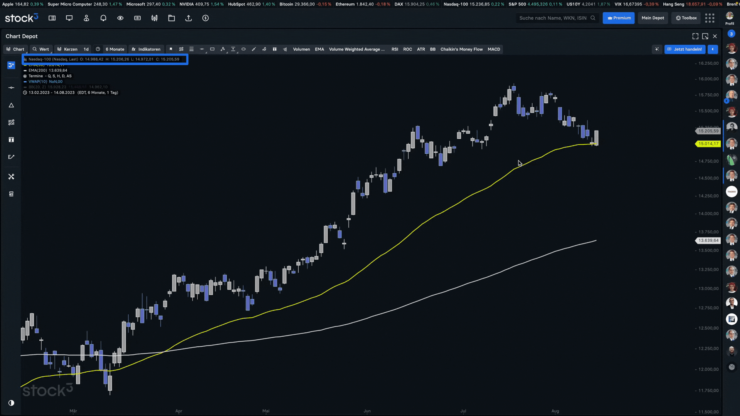Select the trend line drawing tool
The width and height of the screenshot is (740, 416).
click(181, 49)
